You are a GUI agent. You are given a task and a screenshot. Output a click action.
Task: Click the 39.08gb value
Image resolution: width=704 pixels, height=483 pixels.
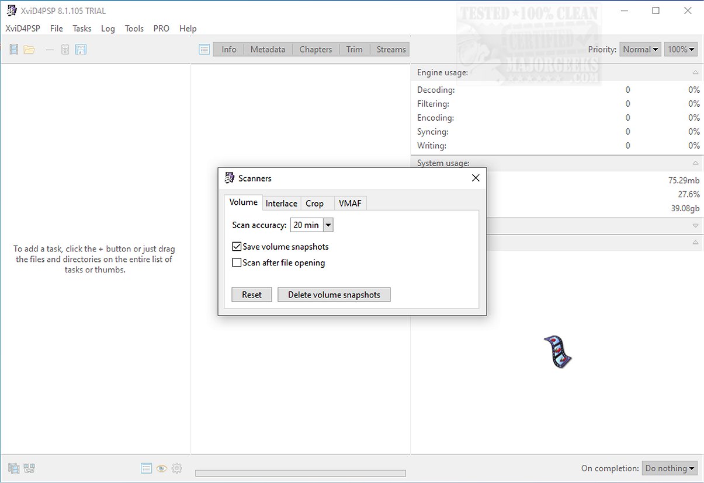[x=685, y=208]
